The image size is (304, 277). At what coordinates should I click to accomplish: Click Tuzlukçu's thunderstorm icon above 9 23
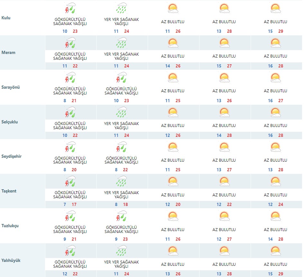[121, 216]
